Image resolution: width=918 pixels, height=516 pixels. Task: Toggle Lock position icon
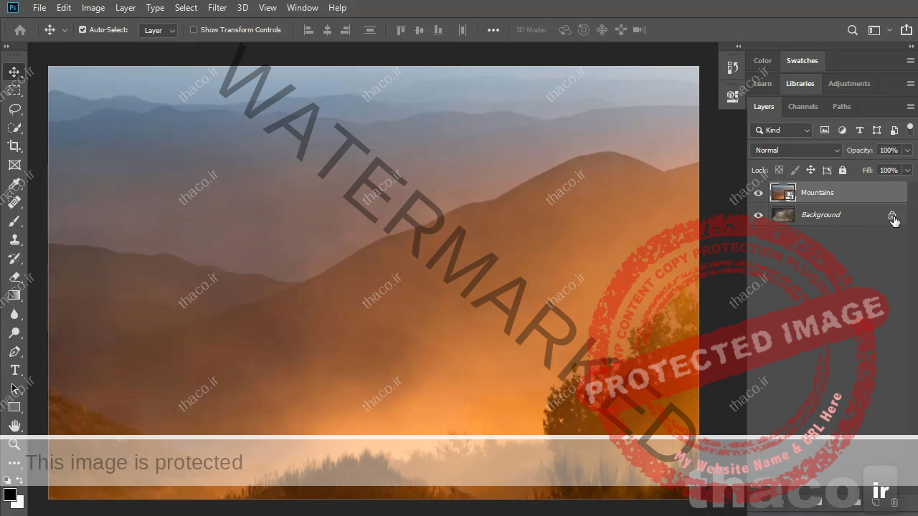810,170
